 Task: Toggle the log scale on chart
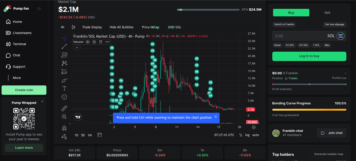(247, 135)
